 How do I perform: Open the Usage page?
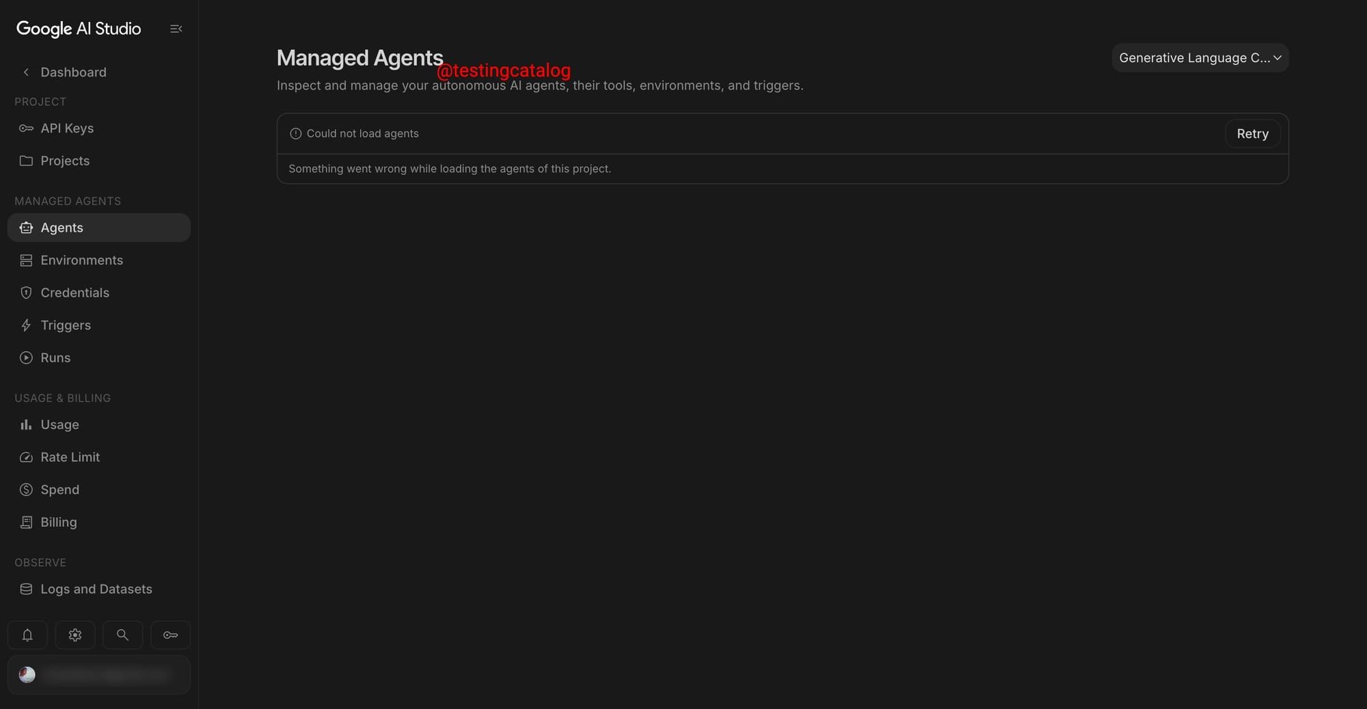(99, 425)
